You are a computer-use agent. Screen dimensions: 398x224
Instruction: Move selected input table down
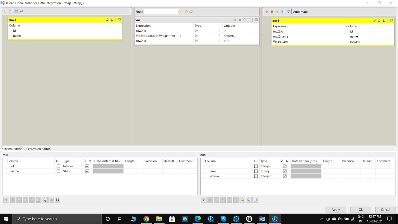point(10,11)
